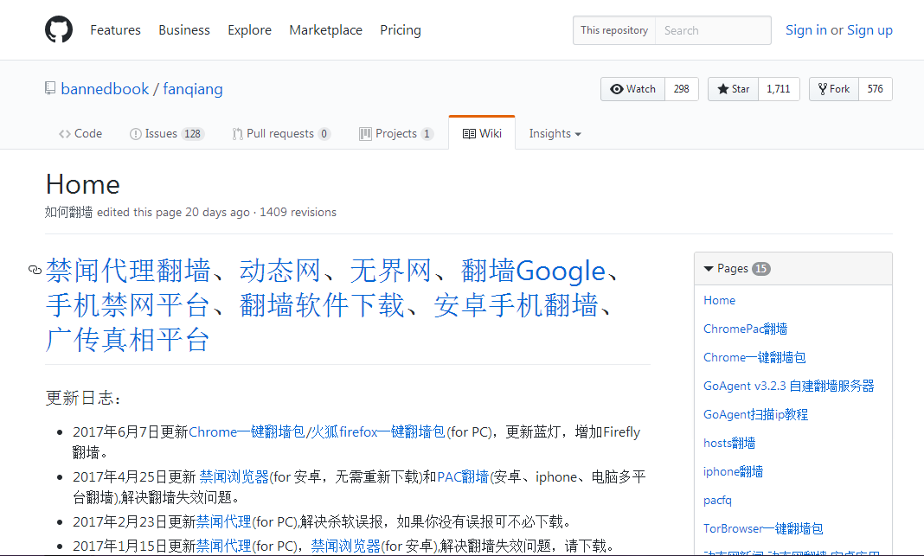Click 禁闻代理 link in January 15 entry
The height and width of the screenshot is (556, 924).
pyautogui.click(x=223, y=546)
